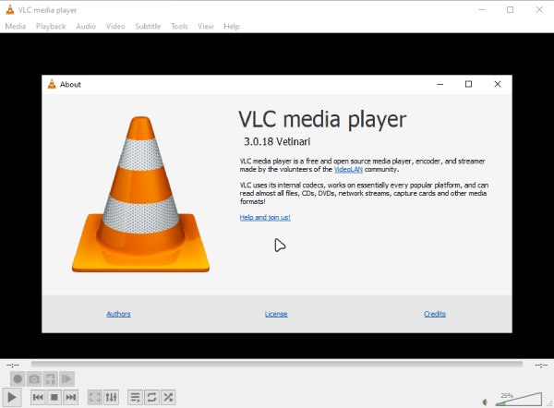Viewport: 554px width, 408px height.
Task: Open the View menu
Action: tap(206, 26)
